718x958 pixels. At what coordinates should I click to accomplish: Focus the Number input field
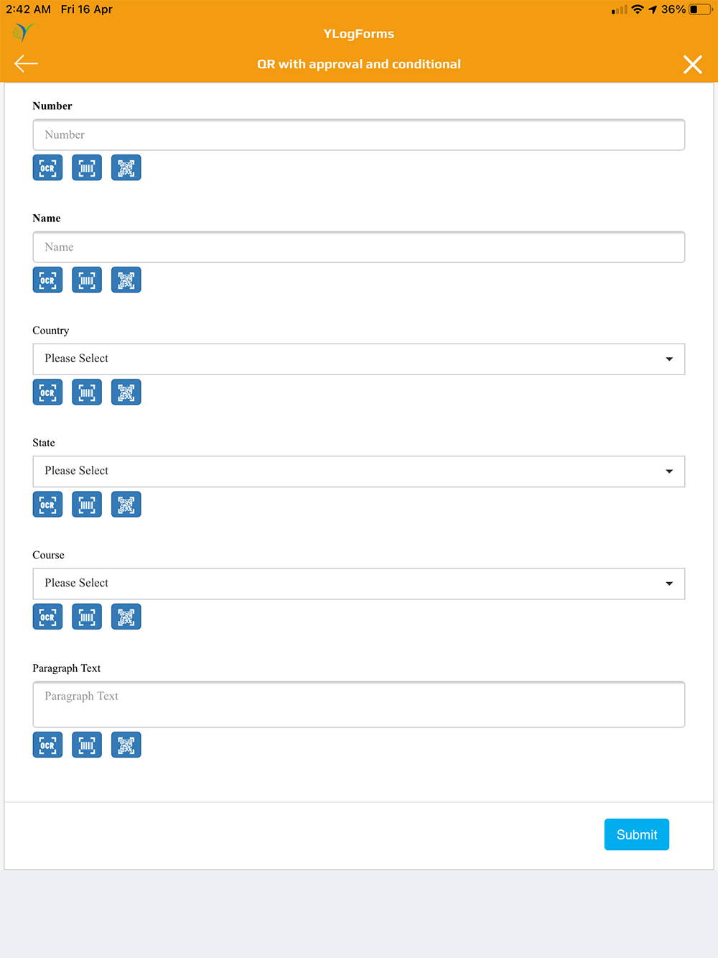pos(359,134)
